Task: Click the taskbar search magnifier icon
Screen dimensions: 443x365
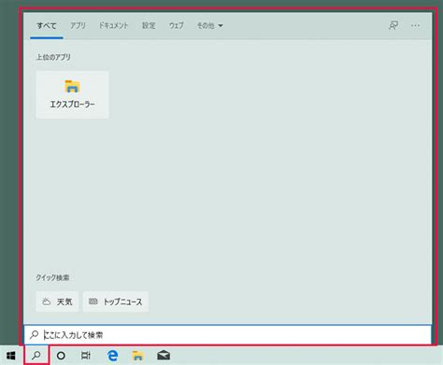Action: point(36,355)
